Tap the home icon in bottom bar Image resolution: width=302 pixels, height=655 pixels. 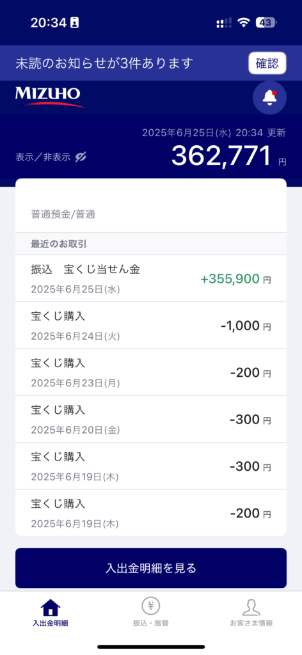pyautogui.click(x=50, y=607)
